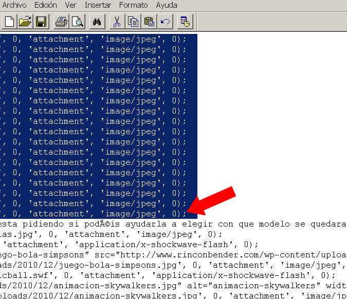This screenshot has height=299, width=347.
Task: Insert date and time via toolbar icon
Action: tap(185, 22)
